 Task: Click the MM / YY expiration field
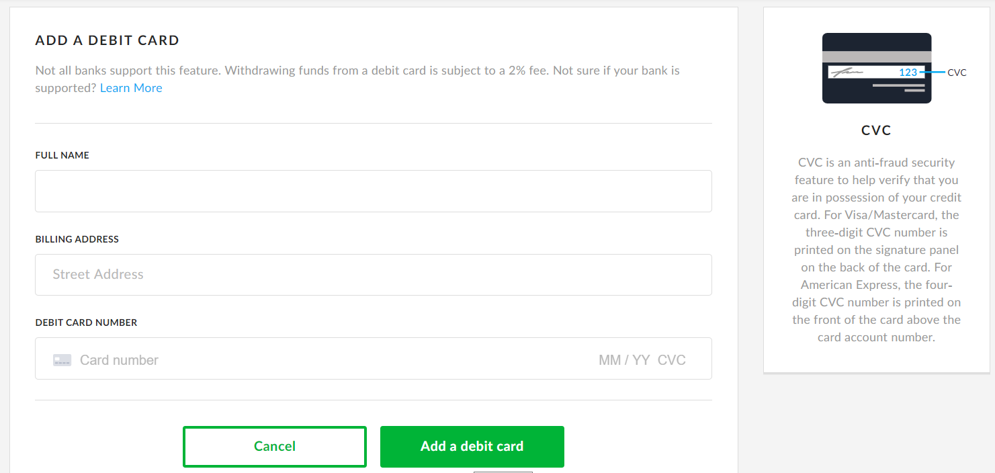(623, 359)
